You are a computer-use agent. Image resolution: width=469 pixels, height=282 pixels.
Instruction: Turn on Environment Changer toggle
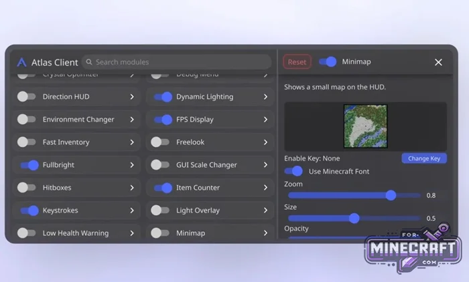point(26,120)
